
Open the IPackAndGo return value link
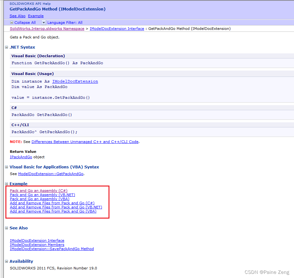coord(21,157)
